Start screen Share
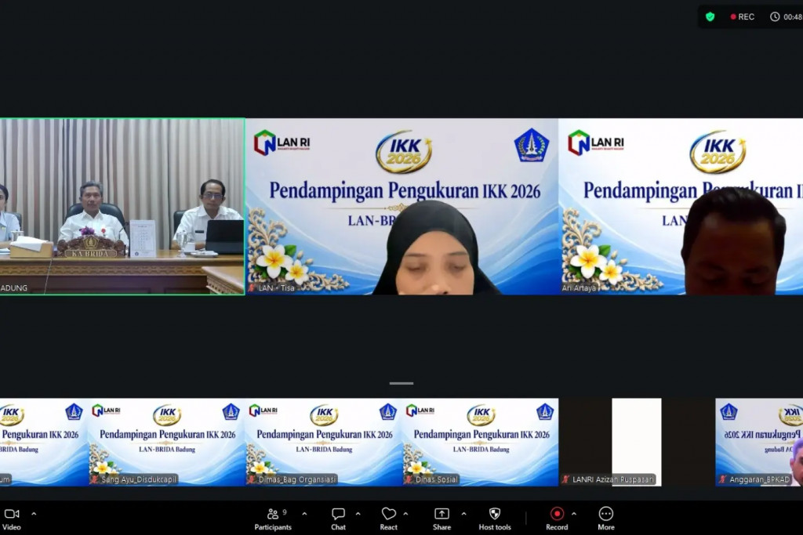This screenshot has height=535, width=803. [x=441, y=519]
